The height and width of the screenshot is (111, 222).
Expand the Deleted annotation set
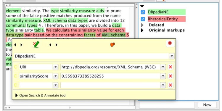(142, 25)
